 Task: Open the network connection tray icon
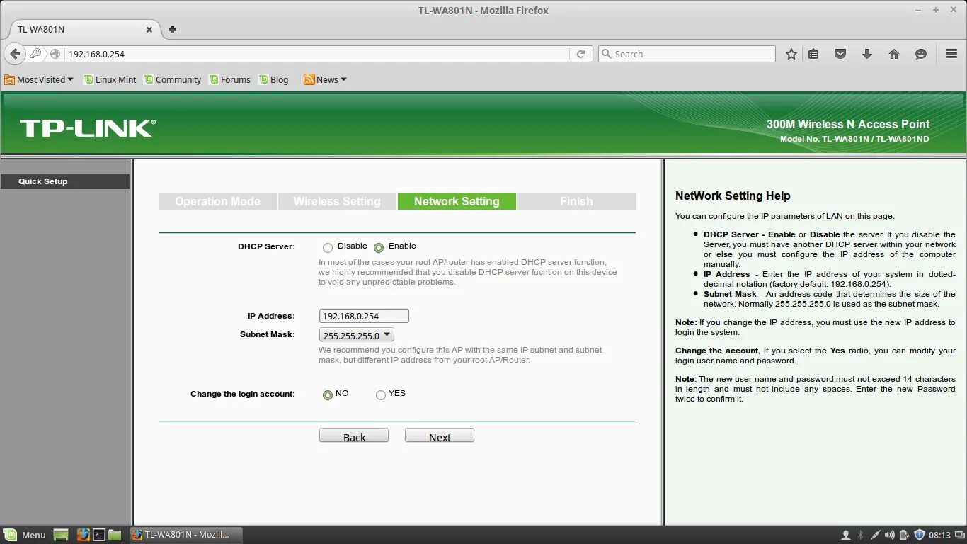pos(876,535)
